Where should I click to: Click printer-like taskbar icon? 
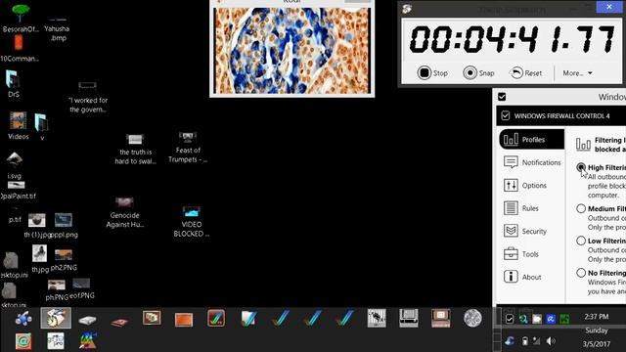coord(409,318)
